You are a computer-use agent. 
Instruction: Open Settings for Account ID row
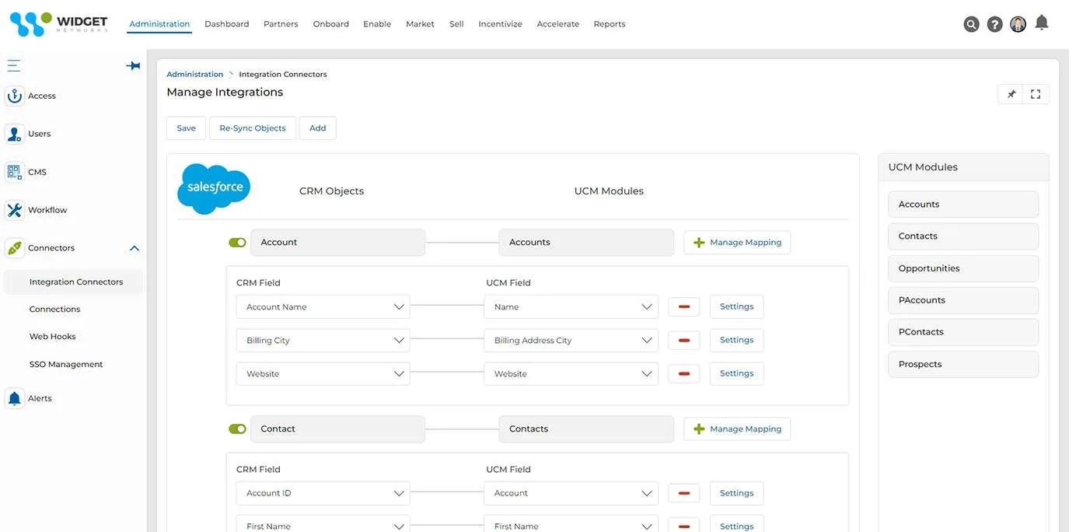(x=737, y=493)
